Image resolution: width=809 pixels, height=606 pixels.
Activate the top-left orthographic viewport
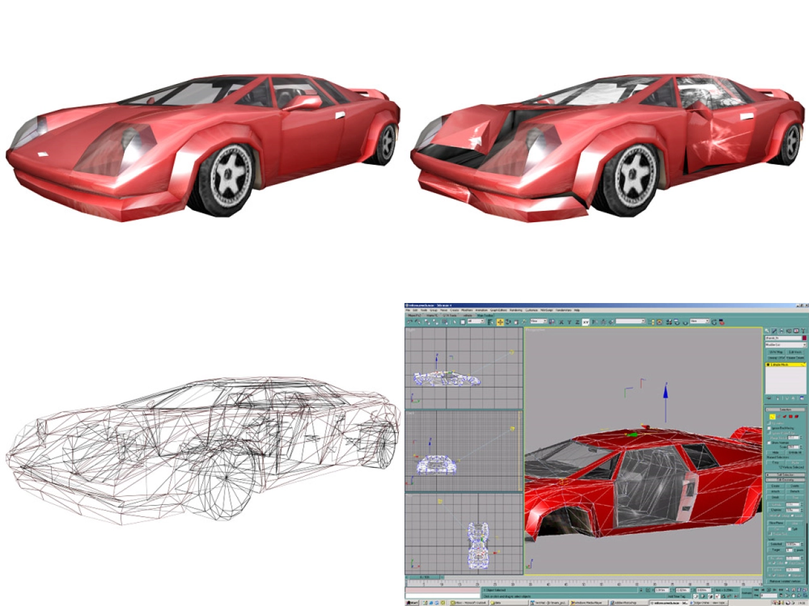(x=464, y=368)
